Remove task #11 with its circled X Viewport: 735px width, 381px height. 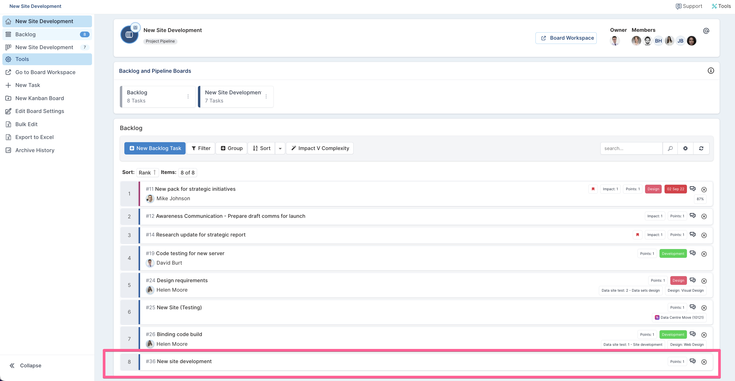click(704, 190)
